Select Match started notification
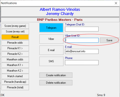 click(x=15, y=76)
